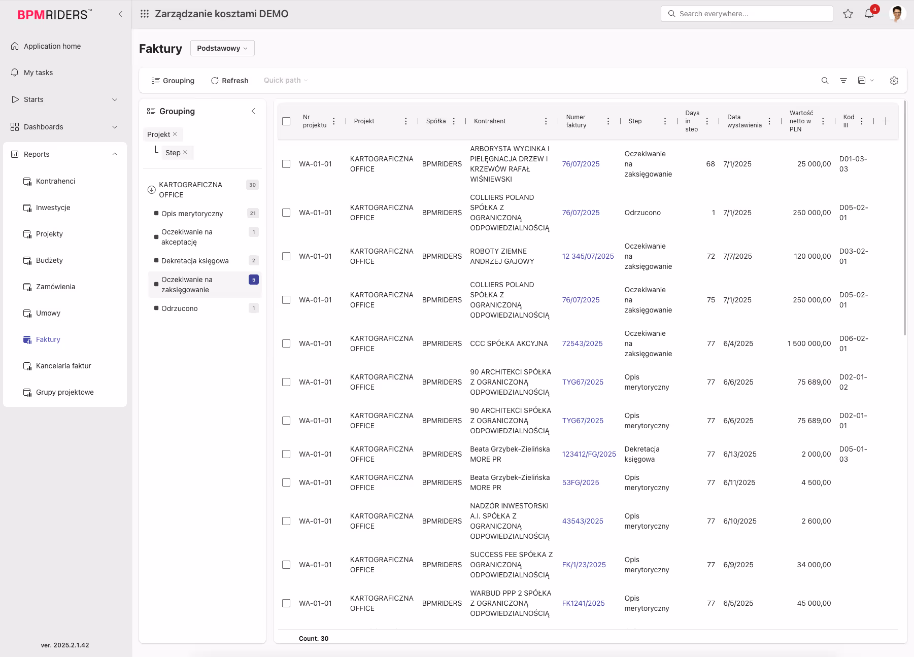This screenshot has width=914, height=657.
Task: Expand the Dashboards sidebar section
Action: coord(115,127)
